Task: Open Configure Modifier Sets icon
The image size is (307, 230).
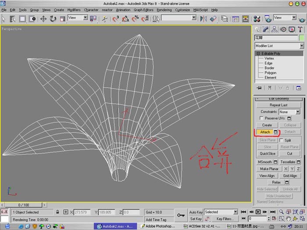Action: pyautogui.click(x=299, y=88)
